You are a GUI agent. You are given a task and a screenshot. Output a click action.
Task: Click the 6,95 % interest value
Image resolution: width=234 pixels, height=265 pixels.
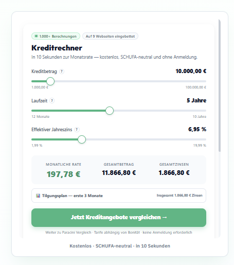[x=197, y=129]
